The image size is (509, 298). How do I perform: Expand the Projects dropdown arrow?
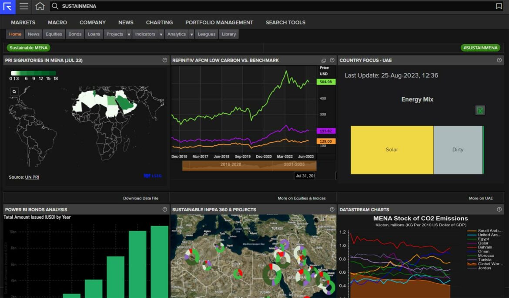tap(129, 34)
